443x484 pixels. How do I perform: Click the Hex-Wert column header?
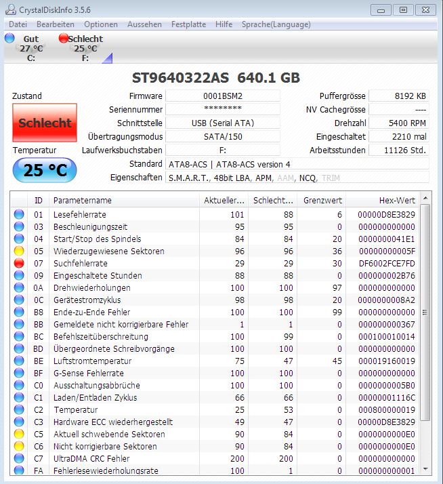coord(383,201)
